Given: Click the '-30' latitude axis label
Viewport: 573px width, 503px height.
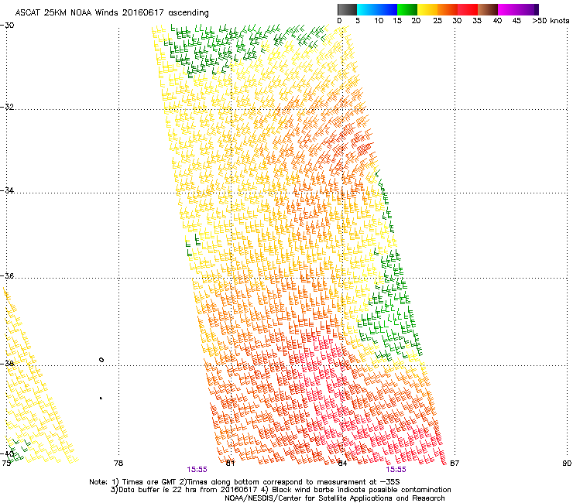Looking at the screenshot, I should tap(7, 26).
